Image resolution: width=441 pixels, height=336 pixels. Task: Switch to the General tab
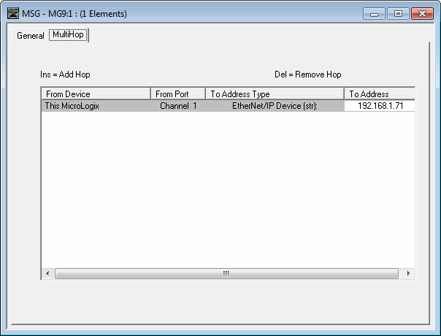point(30,36)
